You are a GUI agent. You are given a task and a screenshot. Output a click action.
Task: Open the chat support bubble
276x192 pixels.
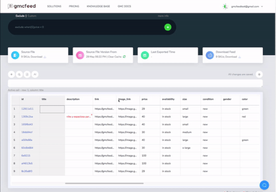(264, 184)
